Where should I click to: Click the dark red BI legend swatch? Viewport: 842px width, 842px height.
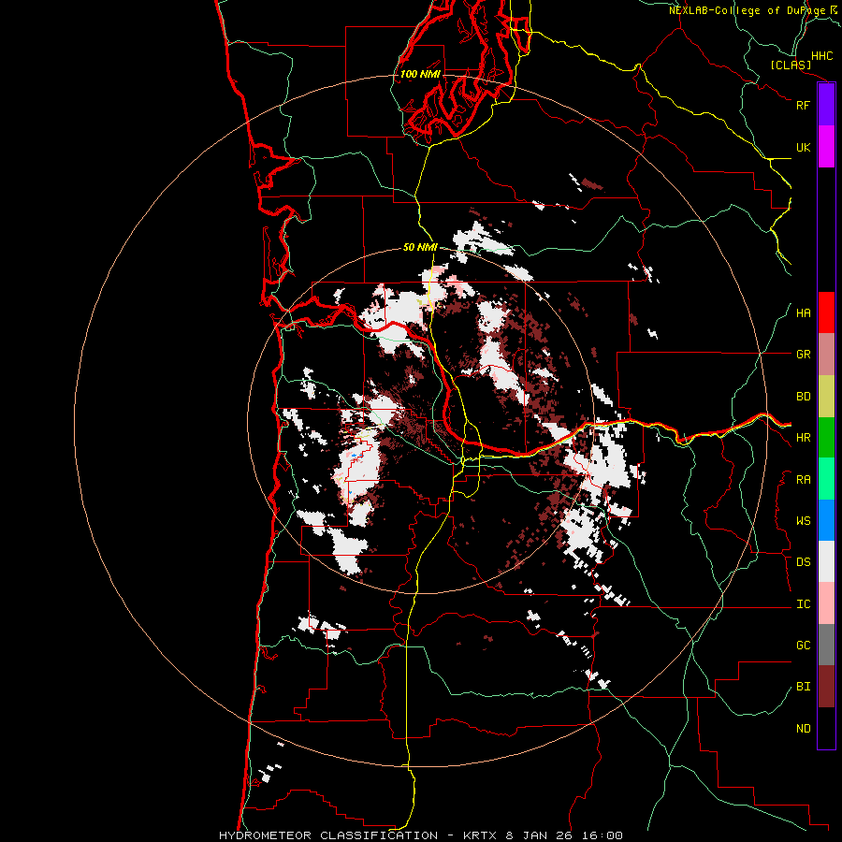826,686
